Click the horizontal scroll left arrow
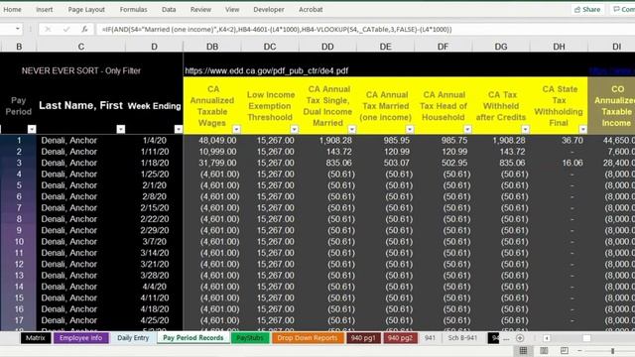This screenshot has height=357, width=635. 547,338
